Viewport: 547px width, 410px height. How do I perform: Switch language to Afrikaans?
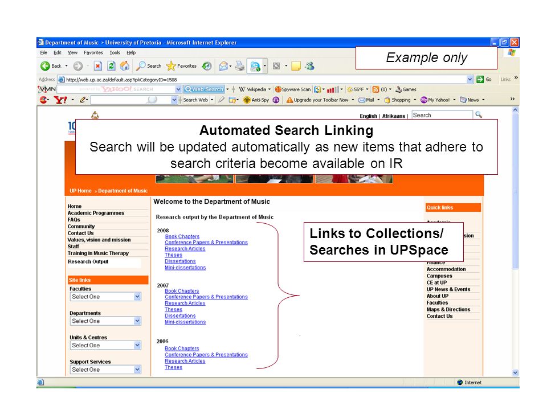(394, 116)
